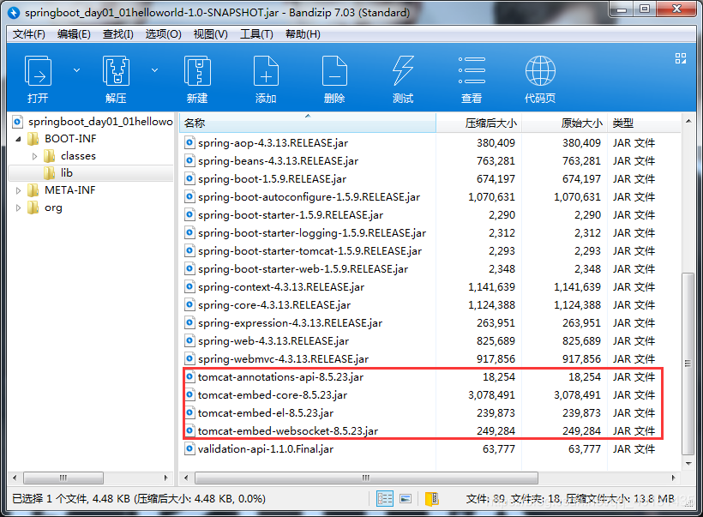Click the New archive (新建) icon
Viewport: 703px width, 517px height.
pos(197,71)
